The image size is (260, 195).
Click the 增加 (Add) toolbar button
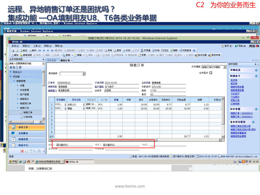click(x=15, y=55)
